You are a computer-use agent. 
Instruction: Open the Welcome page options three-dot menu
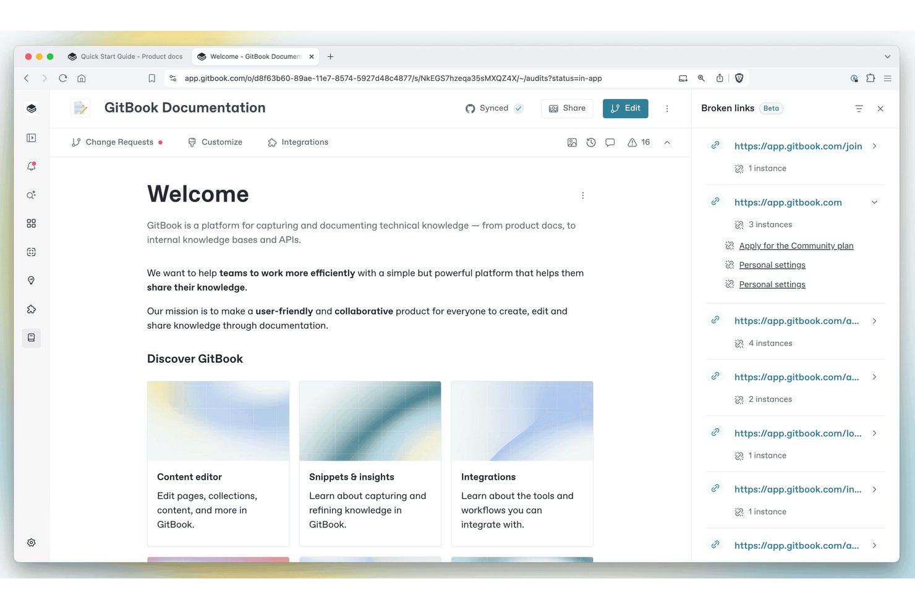(x=582, y=195)
